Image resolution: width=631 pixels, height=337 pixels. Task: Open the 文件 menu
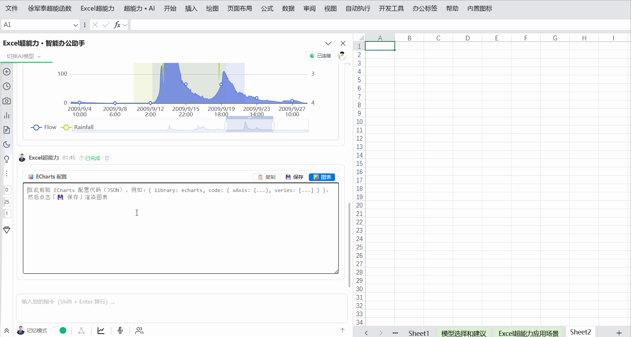[12, 8]
